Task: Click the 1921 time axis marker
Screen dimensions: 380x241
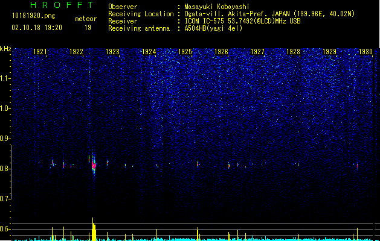Action: point(40,51)
